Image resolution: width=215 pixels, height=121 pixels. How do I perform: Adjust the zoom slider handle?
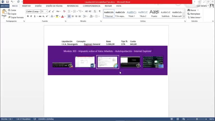[x=197, y=119]
